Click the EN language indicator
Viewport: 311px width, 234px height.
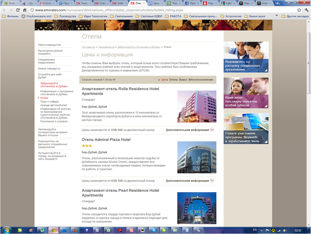click(x=255, y=230)
